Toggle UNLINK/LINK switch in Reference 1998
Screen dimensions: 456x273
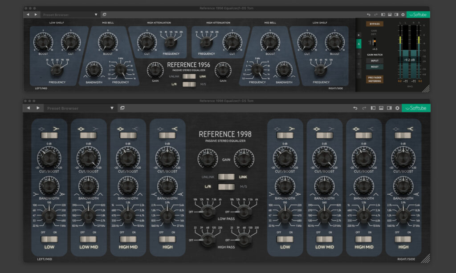(226, 177)
